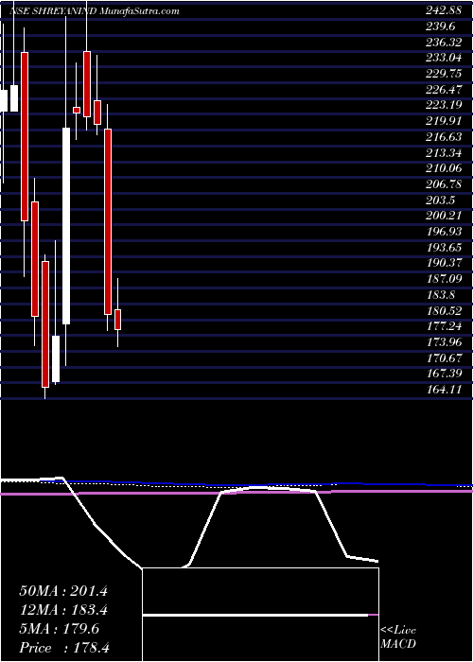Viewport: 473px width, 662px height.
Task: Click the 177.24 price axis label
Action: (x=444, y=326)
